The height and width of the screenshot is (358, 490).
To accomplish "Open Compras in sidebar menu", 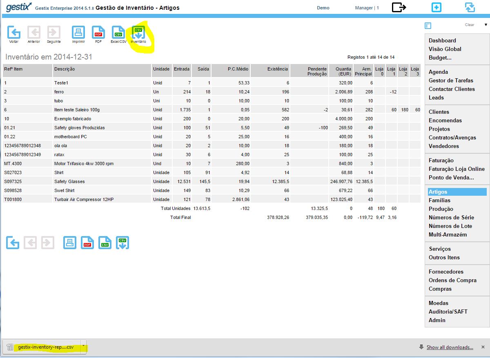I will pyautogui.click(x=440, y=289).
